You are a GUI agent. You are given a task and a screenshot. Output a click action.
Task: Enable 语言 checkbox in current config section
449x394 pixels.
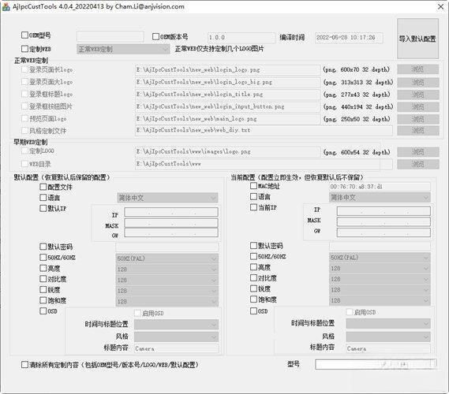[253, 196]
